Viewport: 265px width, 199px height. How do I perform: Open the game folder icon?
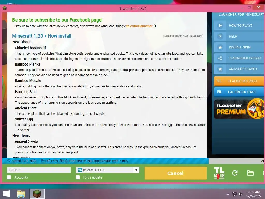[x=250, y=173]
